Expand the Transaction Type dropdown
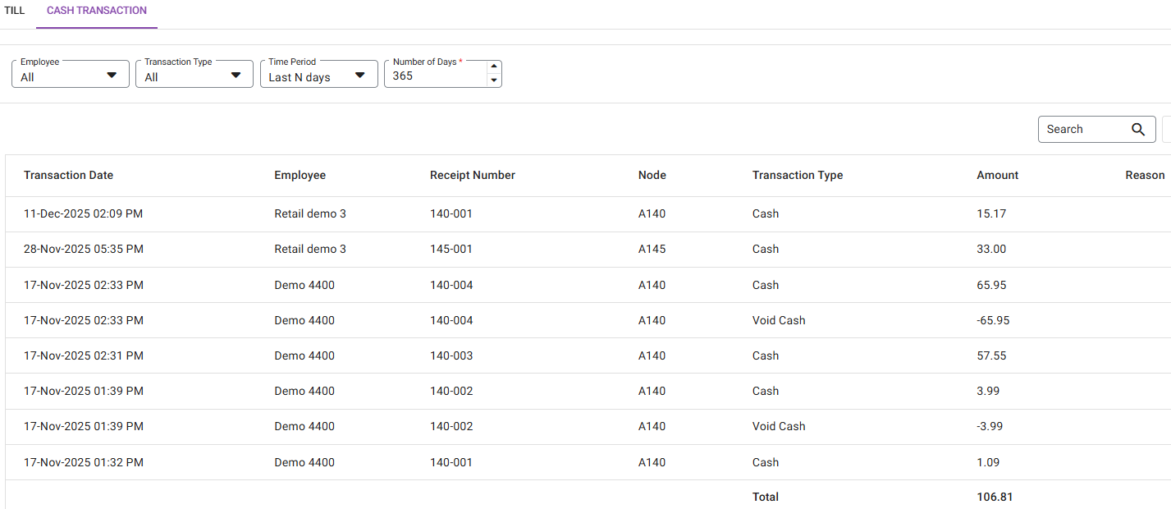Image resolution: width=1171 pixels, height=509 pixels. [194, 76]
